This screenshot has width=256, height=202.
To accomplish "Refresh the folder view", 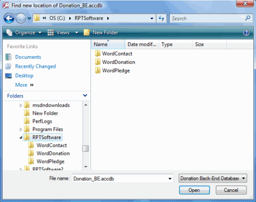I will point(161,19).
